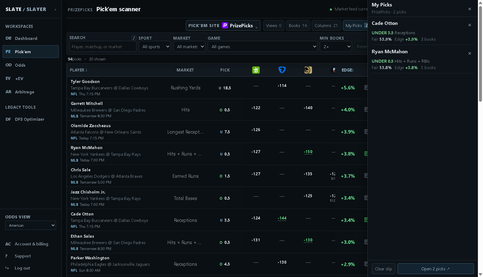Sort by the Player column header
The width and height of the screenshot is (483, 277).
click(79, 70)
